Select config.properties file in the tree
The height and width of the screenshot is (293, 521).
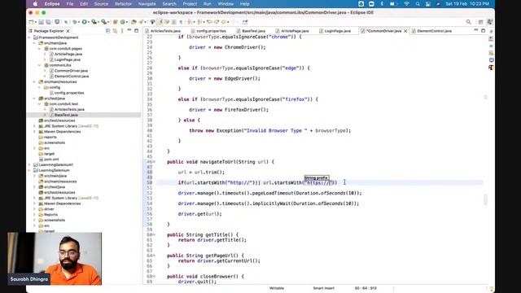point(68,93)
